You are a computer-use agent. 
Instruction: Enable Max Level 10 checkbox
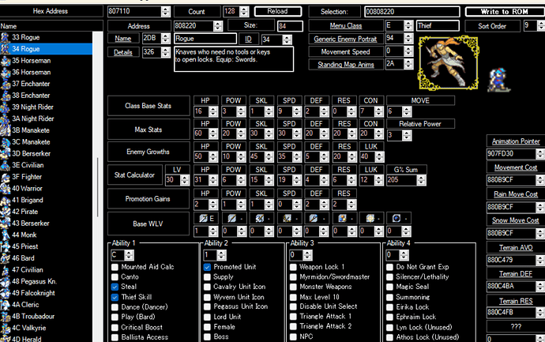click(293, 297)
